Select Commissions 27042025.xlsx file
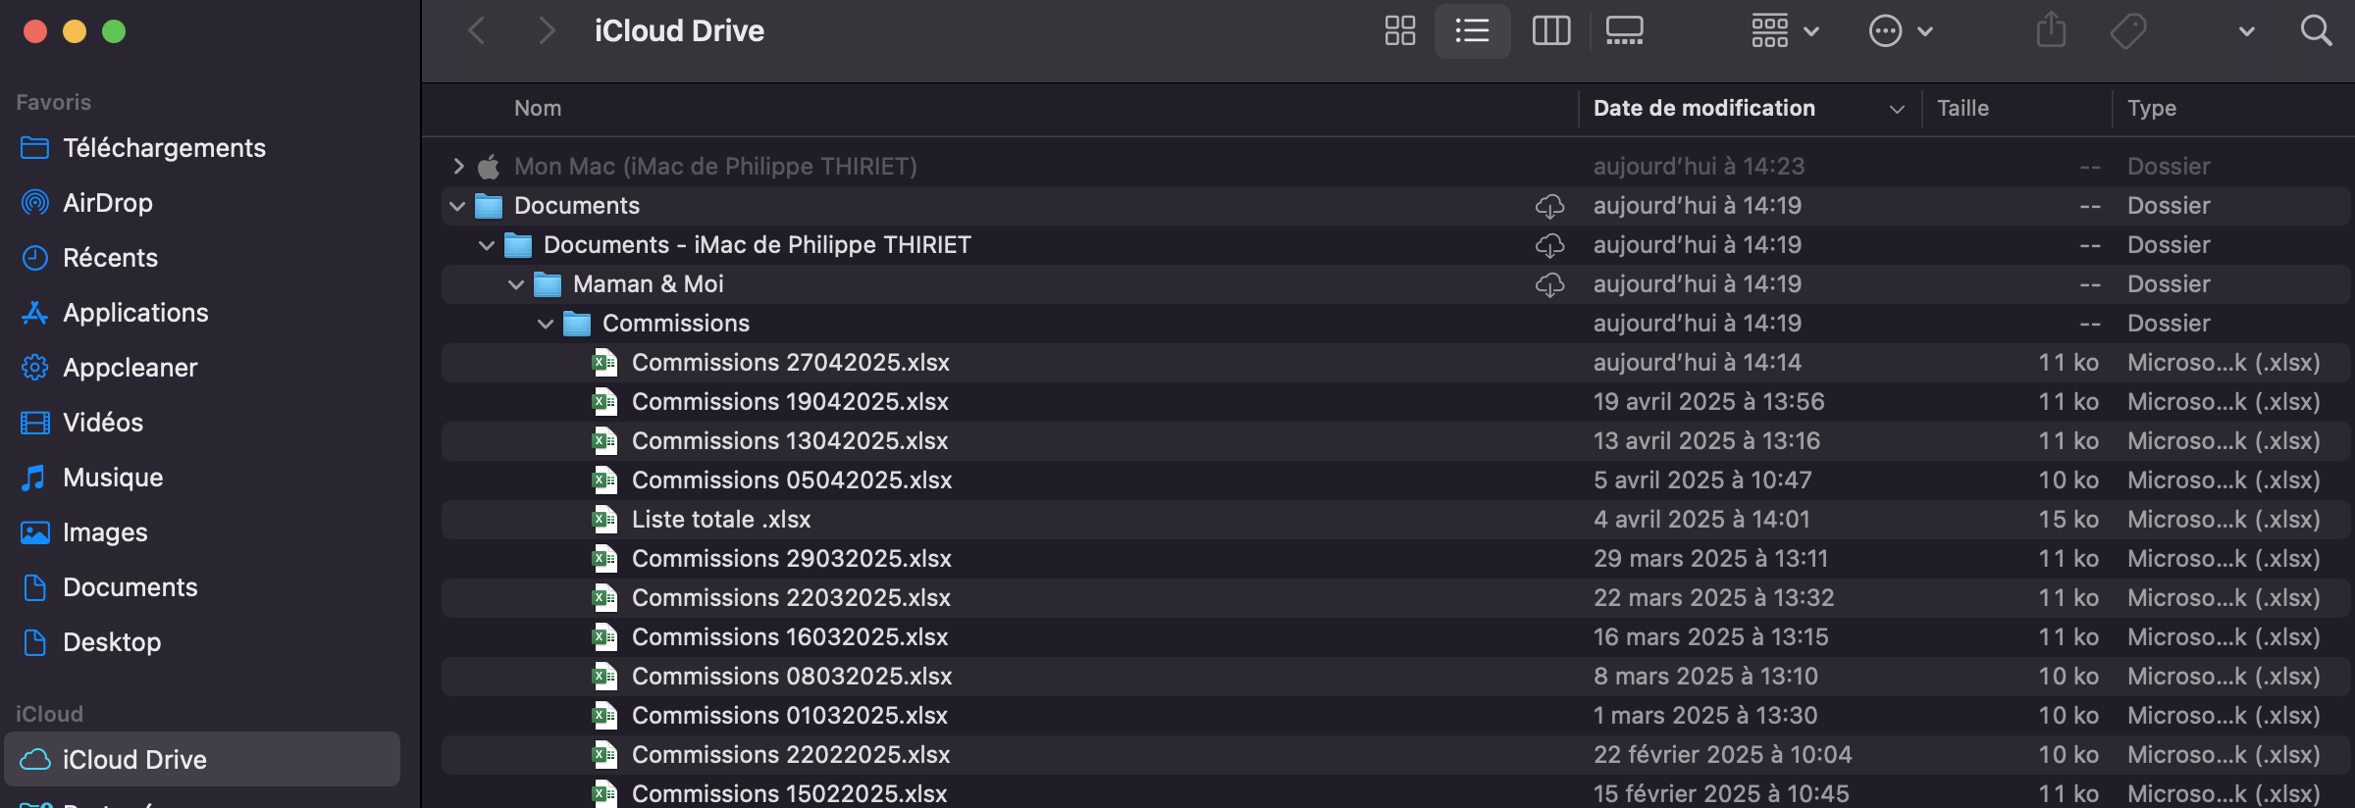Screen dimensions: 2355x808 pyautogui.click(x=790, y=363)
